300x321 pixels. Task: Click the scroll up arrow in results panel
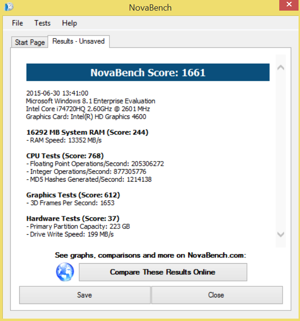click(x=282, y=67)
